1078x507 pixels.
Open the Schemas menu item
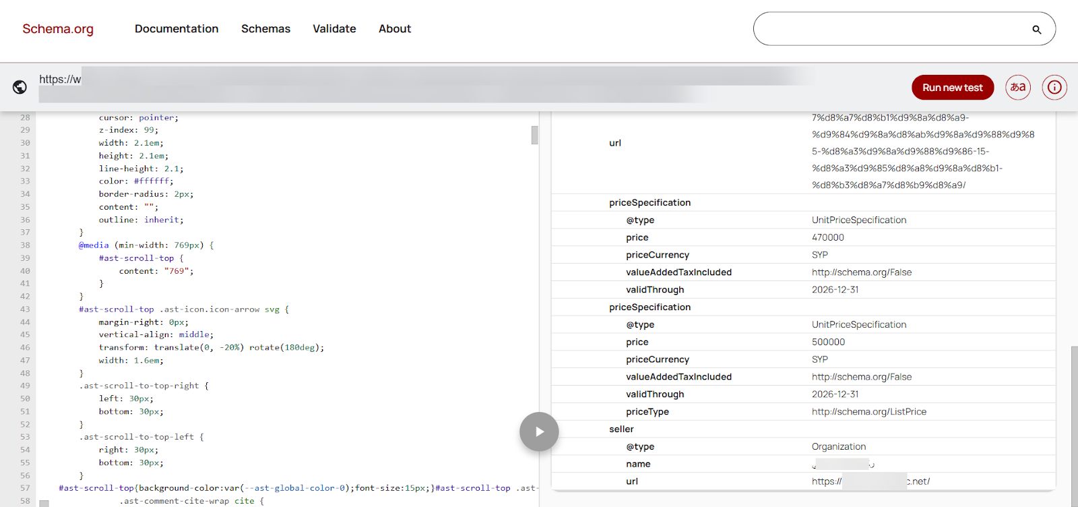point(266,29)
